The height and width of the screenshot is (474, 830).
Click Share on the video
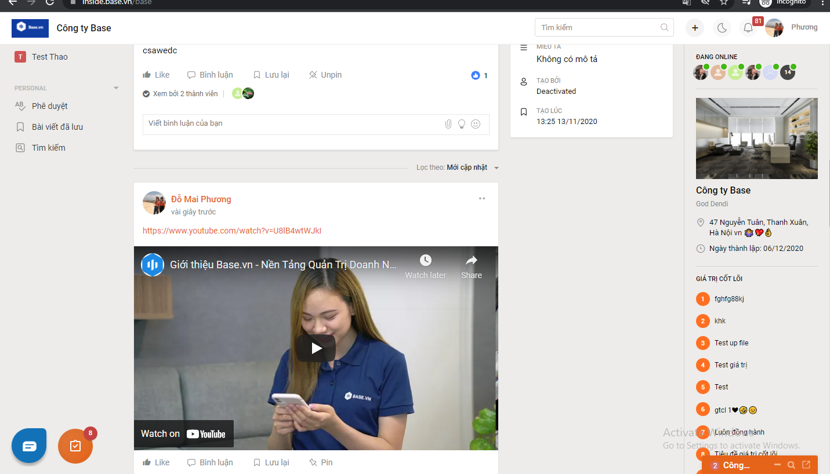[472, 267]
